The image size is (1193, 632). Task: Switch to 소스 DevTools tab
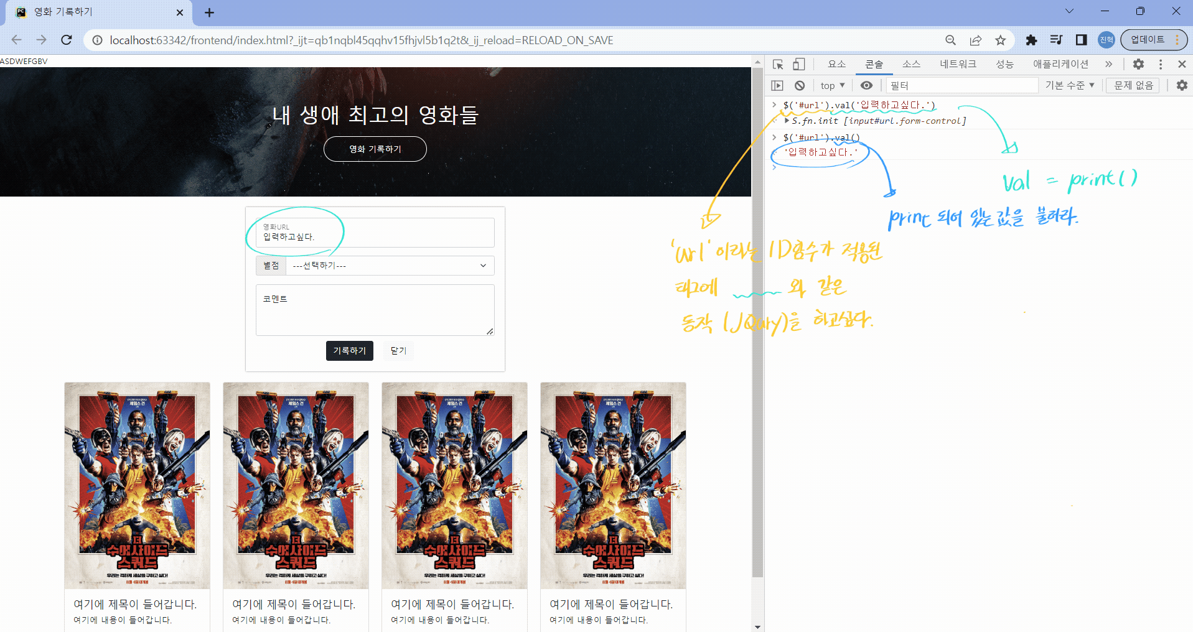[x=911, y=64]
